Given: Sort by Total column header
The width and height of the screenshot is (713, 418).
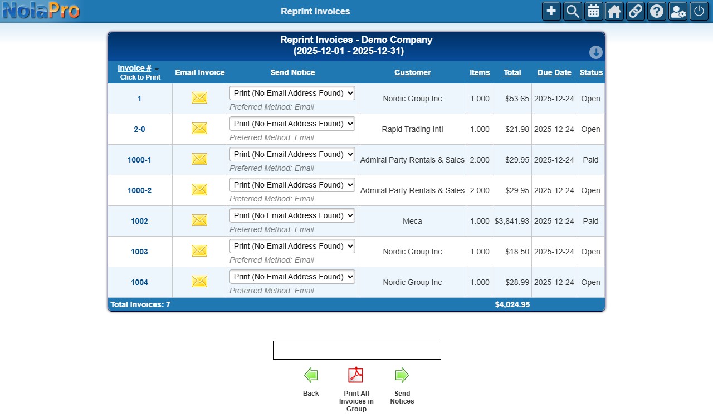Looking at the screenshot, I should 512,72.
